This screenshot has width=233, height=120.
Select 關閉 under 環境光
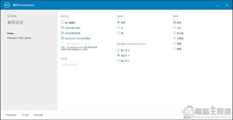174,23
